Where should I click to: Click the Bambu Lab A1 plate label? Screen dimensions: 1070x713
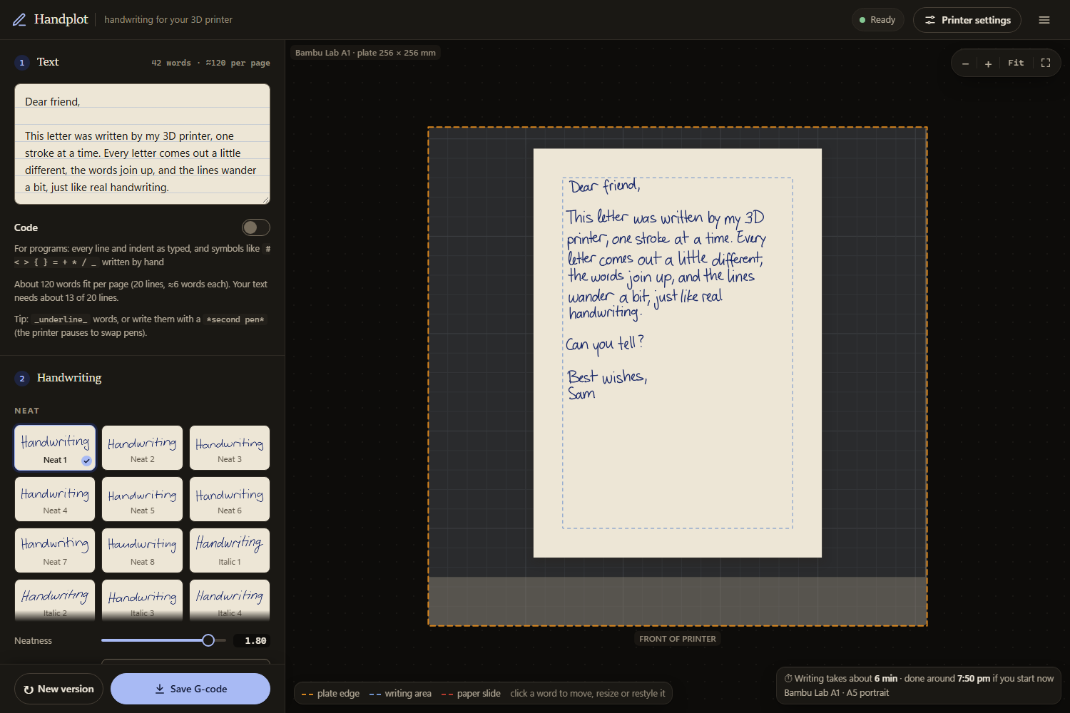[x=365, y=53]
